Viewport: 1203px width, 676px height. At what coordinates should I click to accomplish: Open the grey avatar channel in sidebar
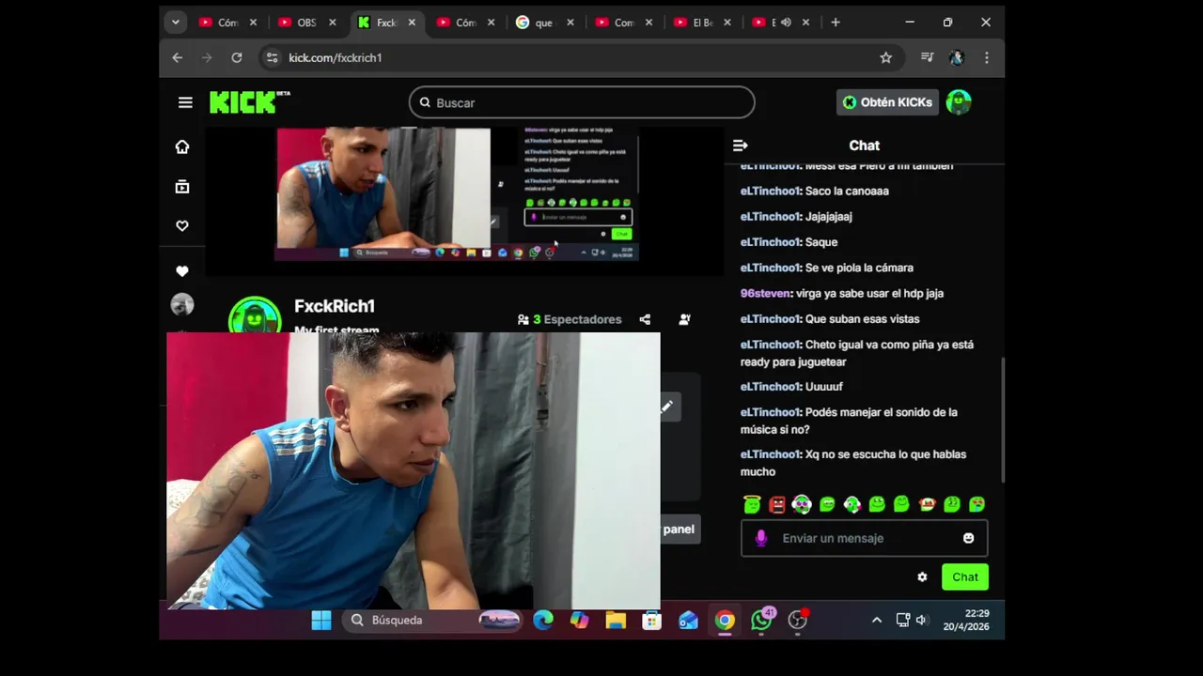(x=182, y=304)
